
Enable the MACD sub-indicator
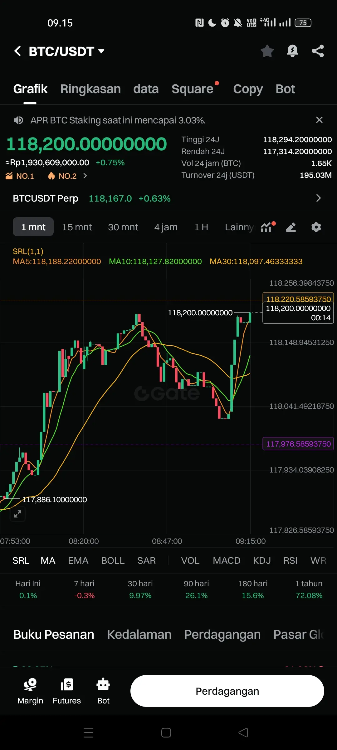coord(227,561)
